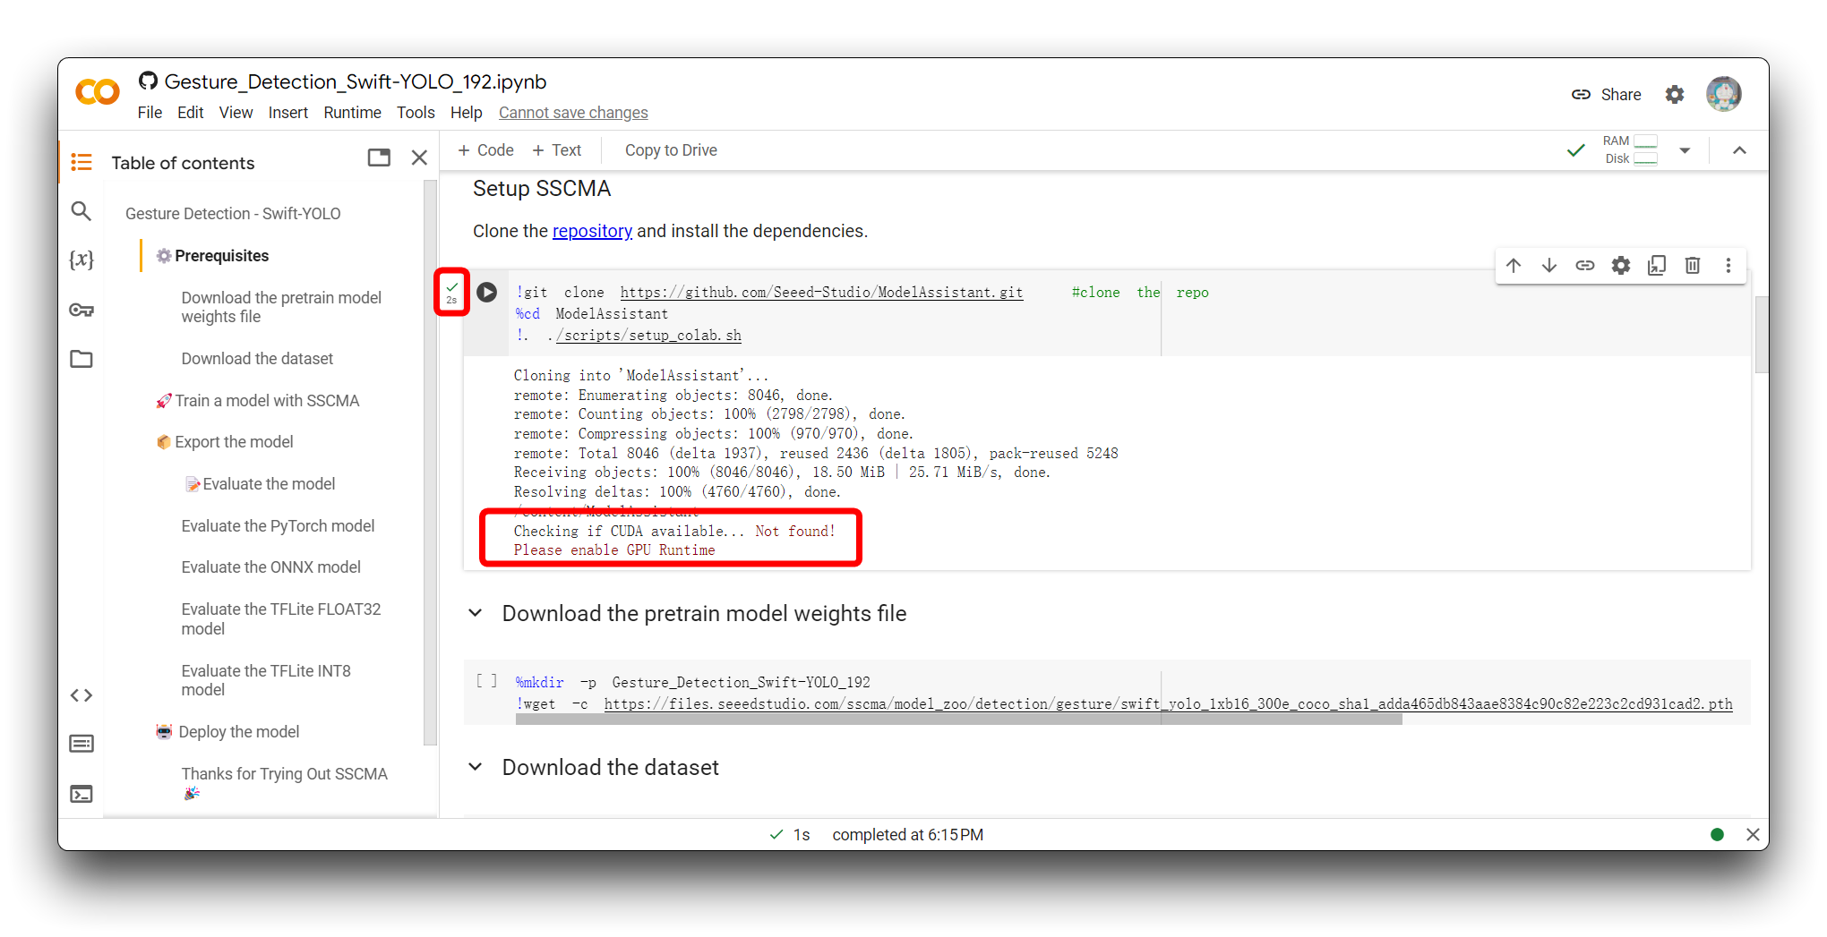Pop out the Table of contents panel
The width and height of the screenshot is (1827, 937).
(379, 158)
